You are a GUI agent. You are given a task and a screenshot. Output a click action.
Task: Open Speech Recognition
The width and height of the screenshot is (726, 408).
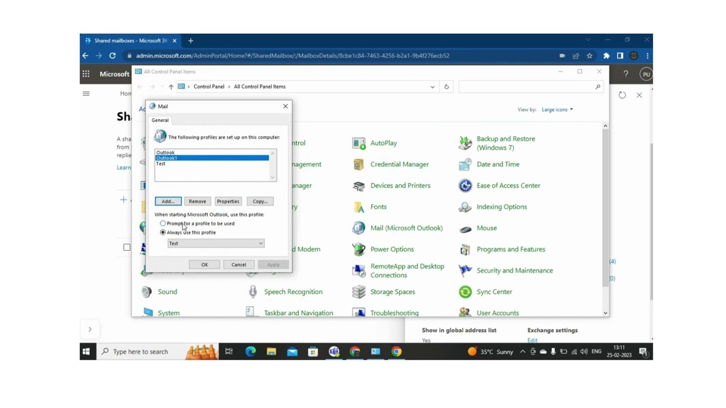click(285, 292)
